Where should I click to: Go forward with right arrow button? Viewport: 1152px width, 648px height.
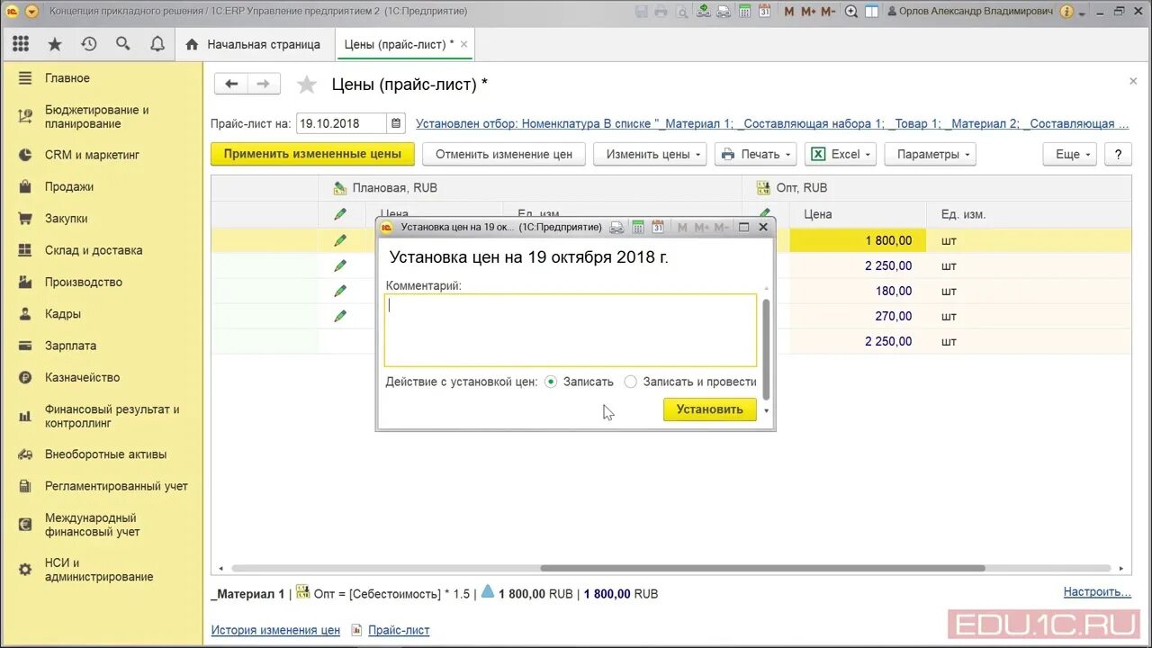pyautogui.click(x=264, y=84)
